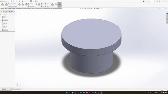The image size is (168, 94).
Task: Select the Draft feature
Action: [43, 5]
